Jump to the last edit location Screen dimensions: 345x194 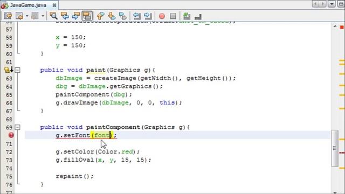click(8, 16)
